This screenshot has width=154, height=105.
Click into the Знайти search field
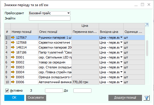50,18
